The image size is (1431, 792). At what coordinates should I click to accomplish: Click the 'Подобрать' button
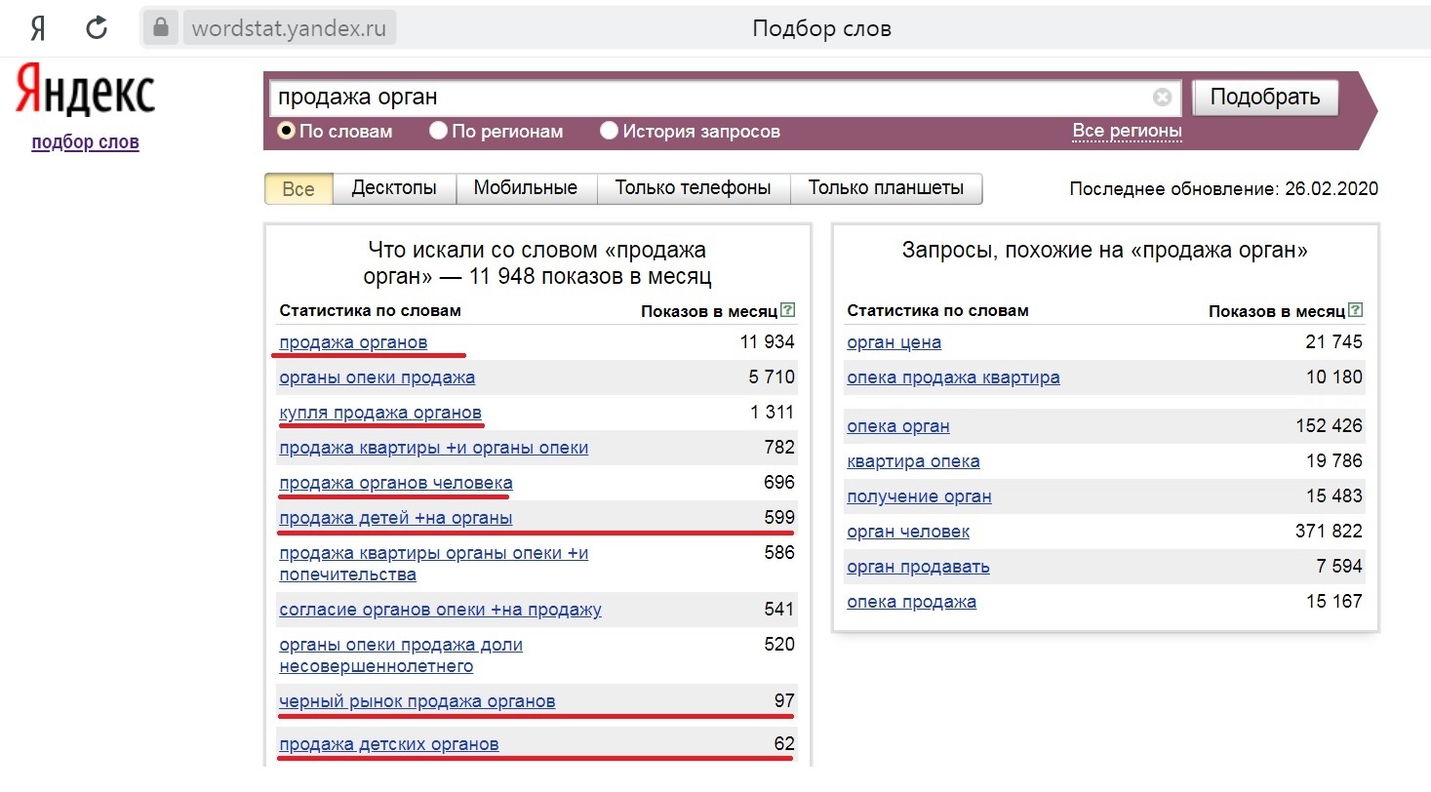(1265, 98)
